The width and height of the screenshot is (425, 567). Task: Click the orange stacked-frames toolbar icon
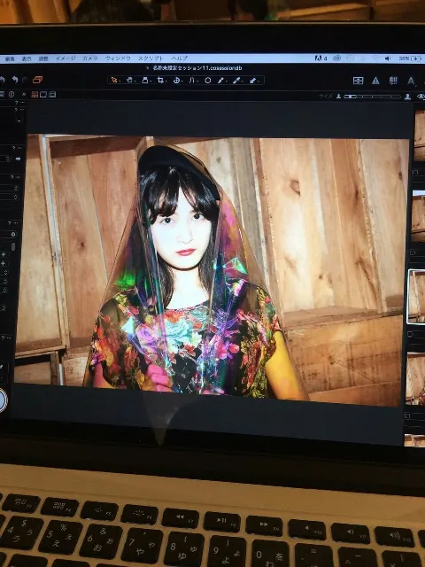[37, 80]
